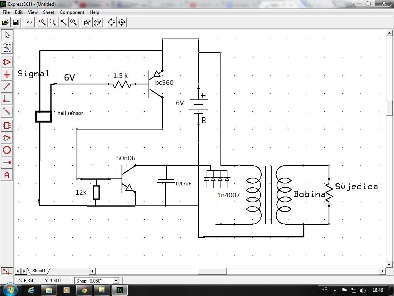Viewport: 394px width, 296px height.
Task: Open the Help menu
Action: pyautogui.click(x=94, y=12)
